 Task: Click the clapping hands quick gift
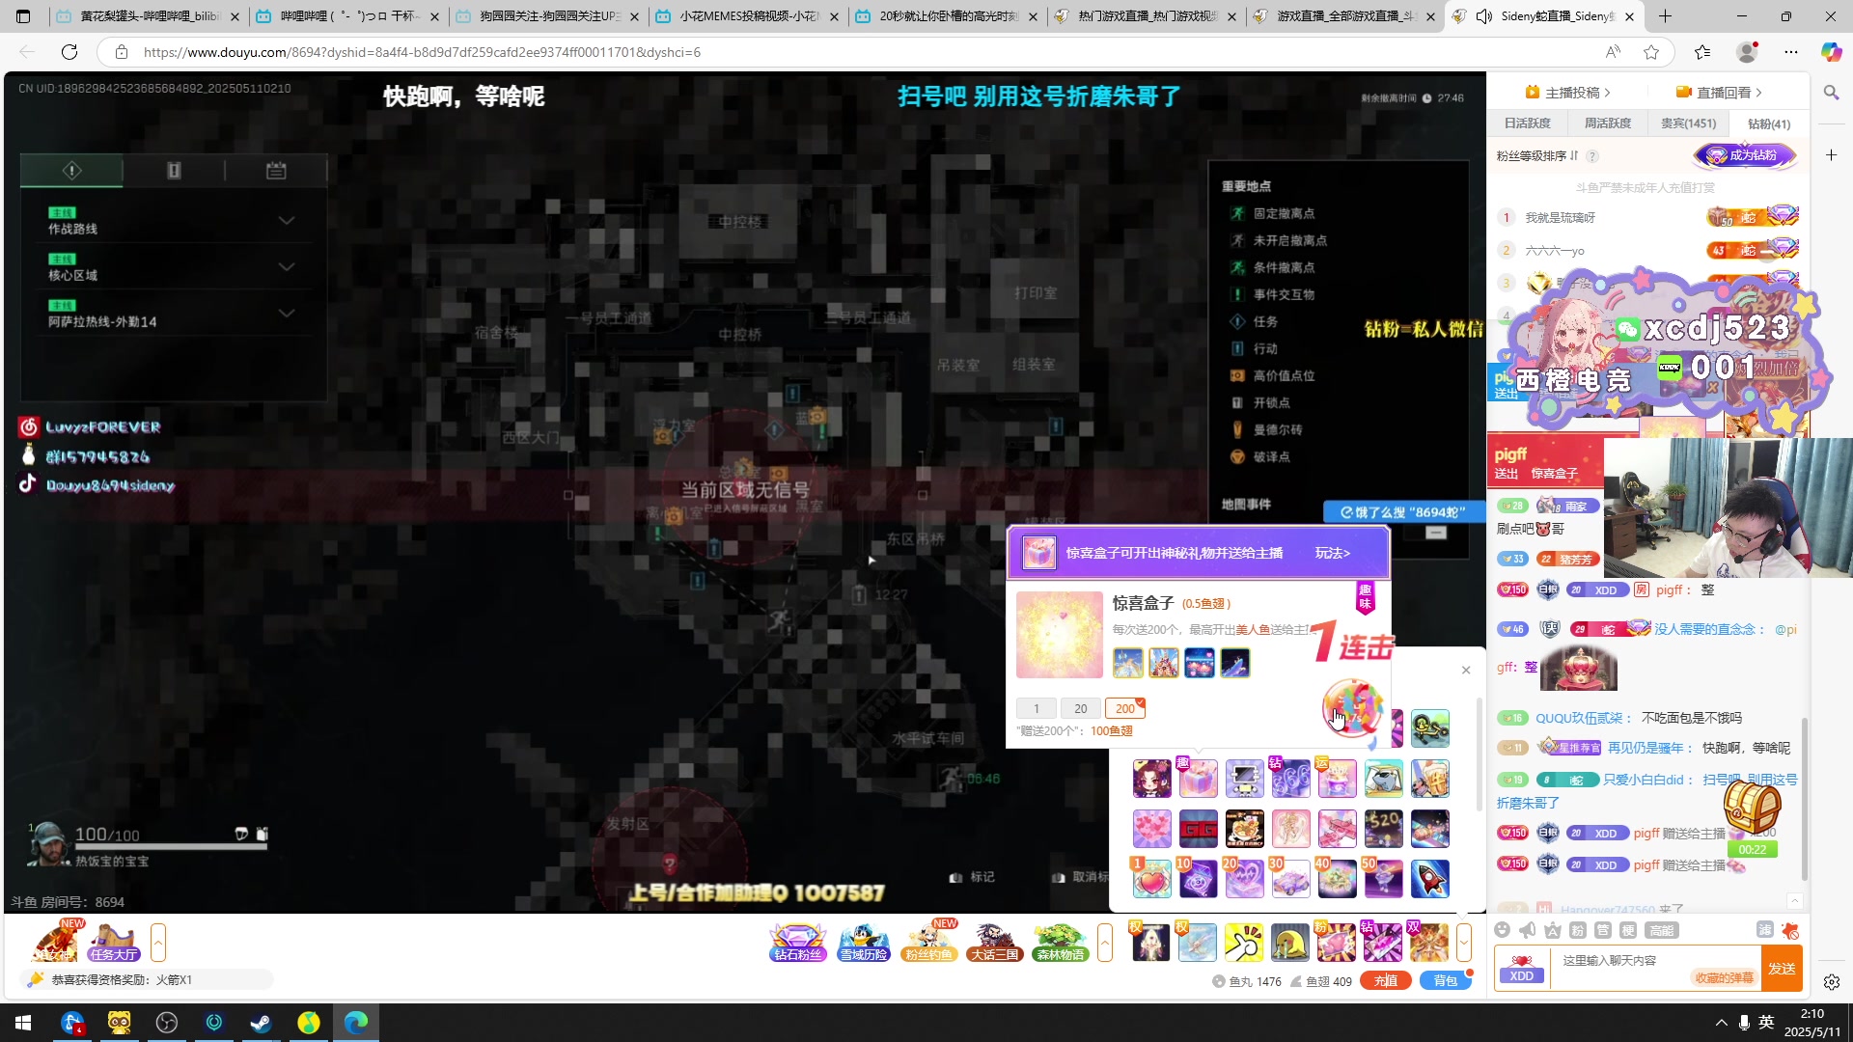1243,943
